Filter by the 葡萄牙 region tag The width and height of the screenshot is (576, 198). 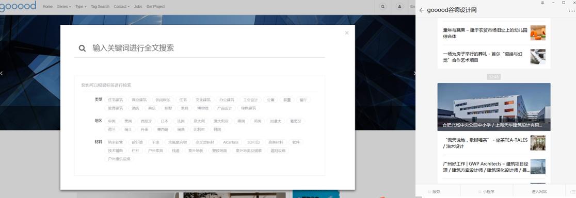(x=296, y=121)
